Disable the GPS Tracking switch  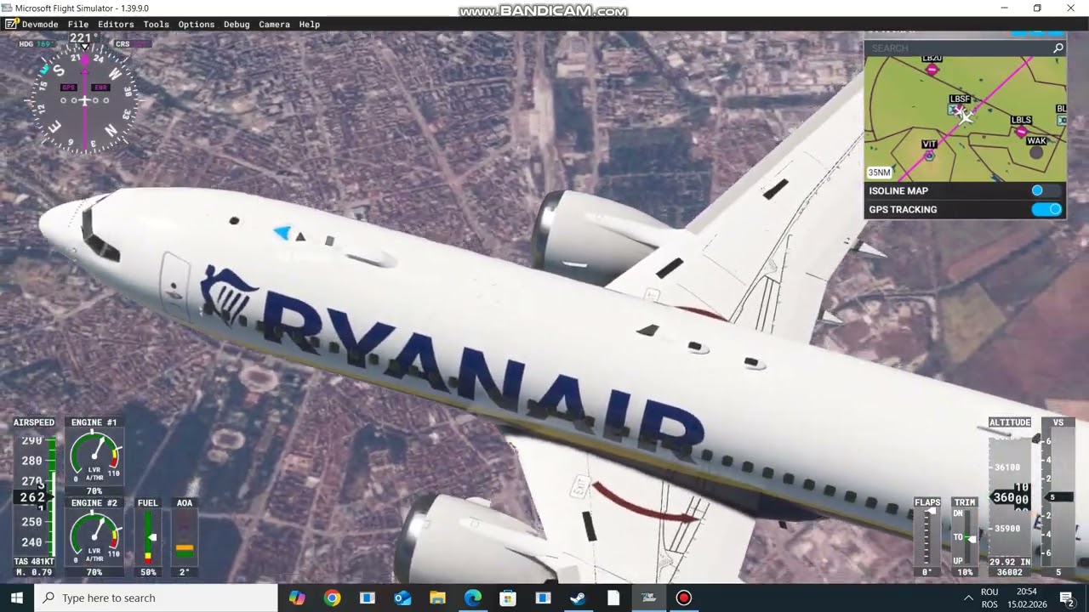[1046, 209]
